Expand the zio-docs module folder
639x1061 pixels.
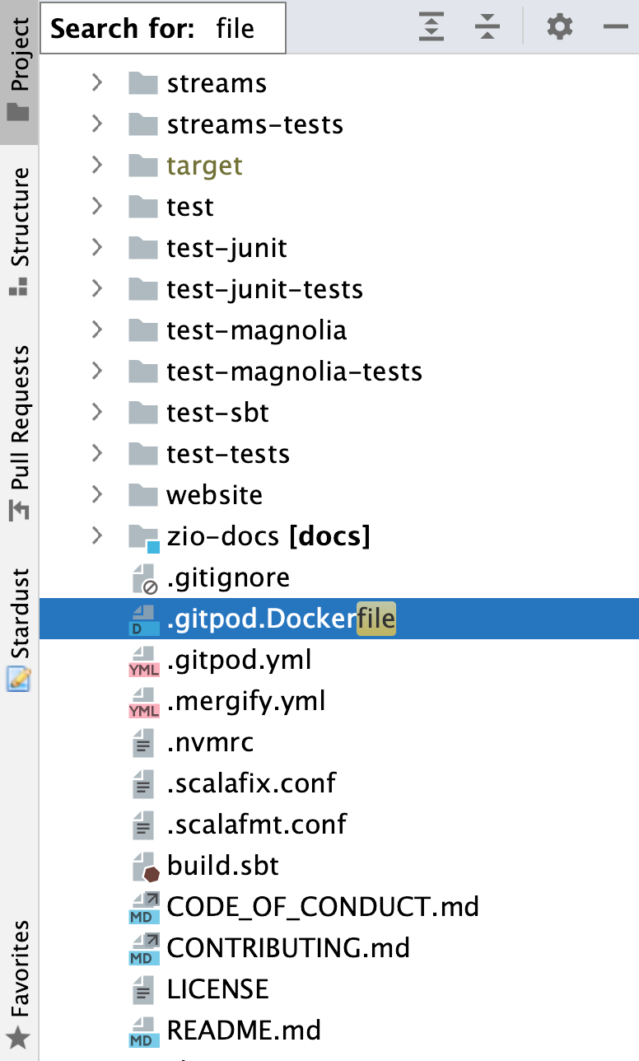tap(97, 537)
